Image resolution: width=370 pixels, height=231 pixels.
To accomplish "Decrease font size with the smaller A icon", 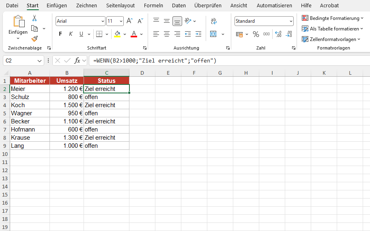I will click(x=140, y=21).
